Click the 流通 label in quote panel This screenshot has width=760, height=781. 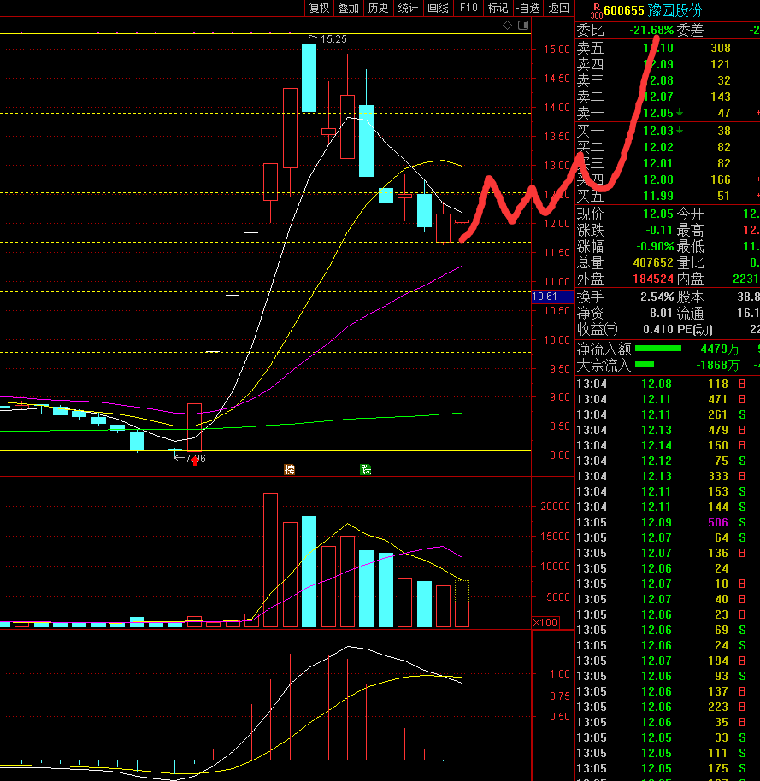click(690, 314)
